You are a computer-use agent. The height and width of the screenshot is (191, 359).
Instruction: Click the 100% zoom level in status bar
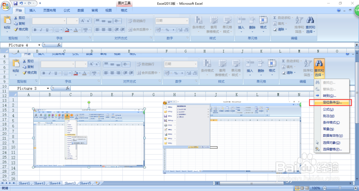(x=316, y=188)
